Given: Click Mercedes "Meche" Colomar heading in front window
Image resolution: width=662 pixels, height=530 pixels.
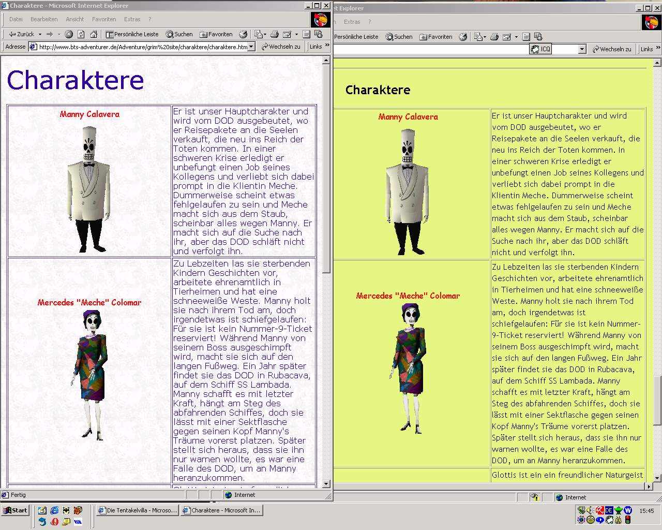Looking at the screenshot, I should 89,302.
